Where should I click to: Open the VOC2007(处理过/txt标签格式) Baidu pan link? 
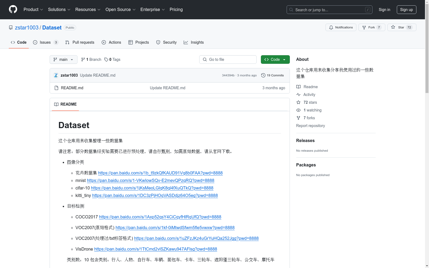(196, 238)
